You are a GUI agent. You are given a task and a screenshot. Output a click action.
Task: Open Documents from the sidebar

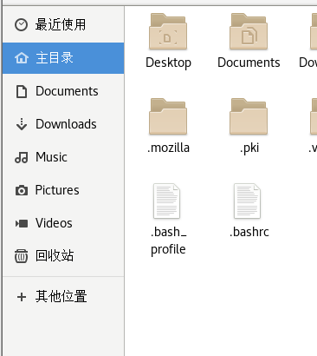click(x=63, y=91)
